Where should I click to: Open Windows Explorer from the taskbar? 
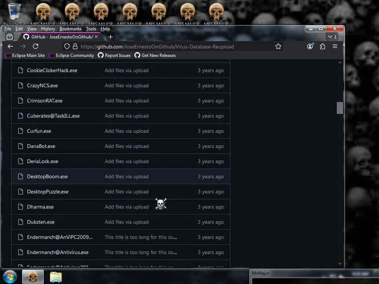click(x=56, y=277)
